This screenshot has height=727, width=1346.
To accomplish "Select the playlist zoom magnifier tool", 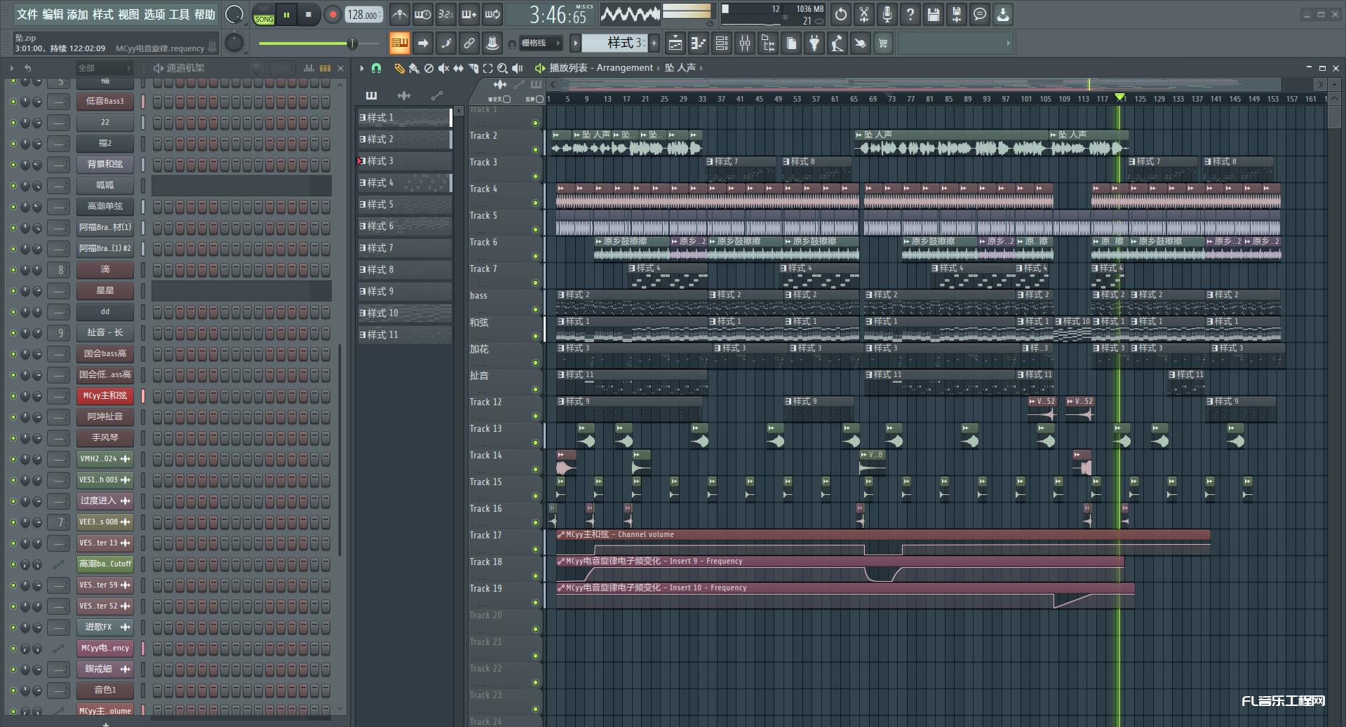I will (502, 68).
